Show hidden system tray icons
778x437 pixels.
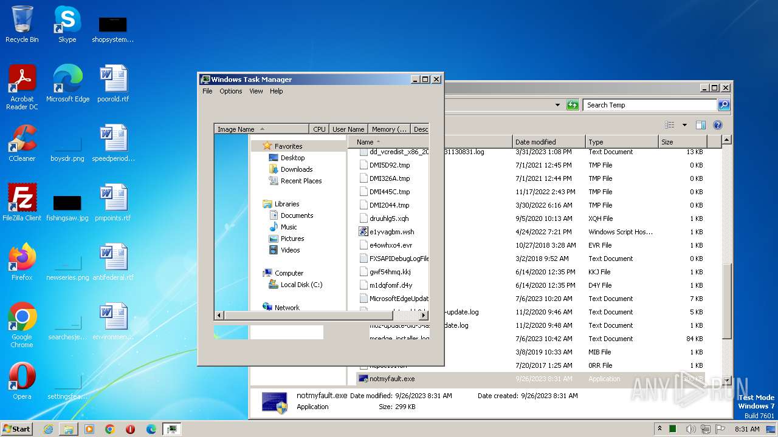[x=659, y=429]
